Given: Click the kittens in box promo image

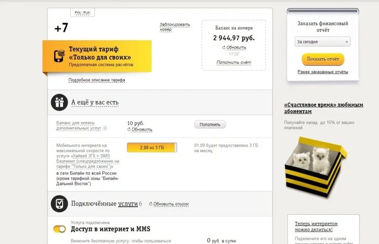Looking at the screenshot, I should 316,167.
